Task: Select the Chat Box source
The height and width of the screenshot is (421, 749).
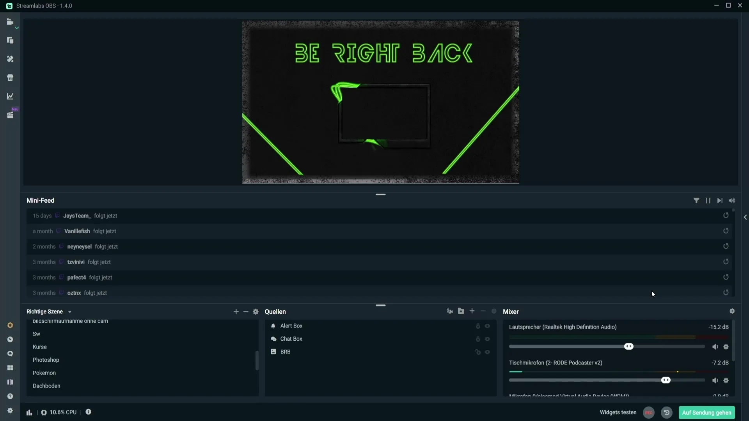Action: [381, 339]
